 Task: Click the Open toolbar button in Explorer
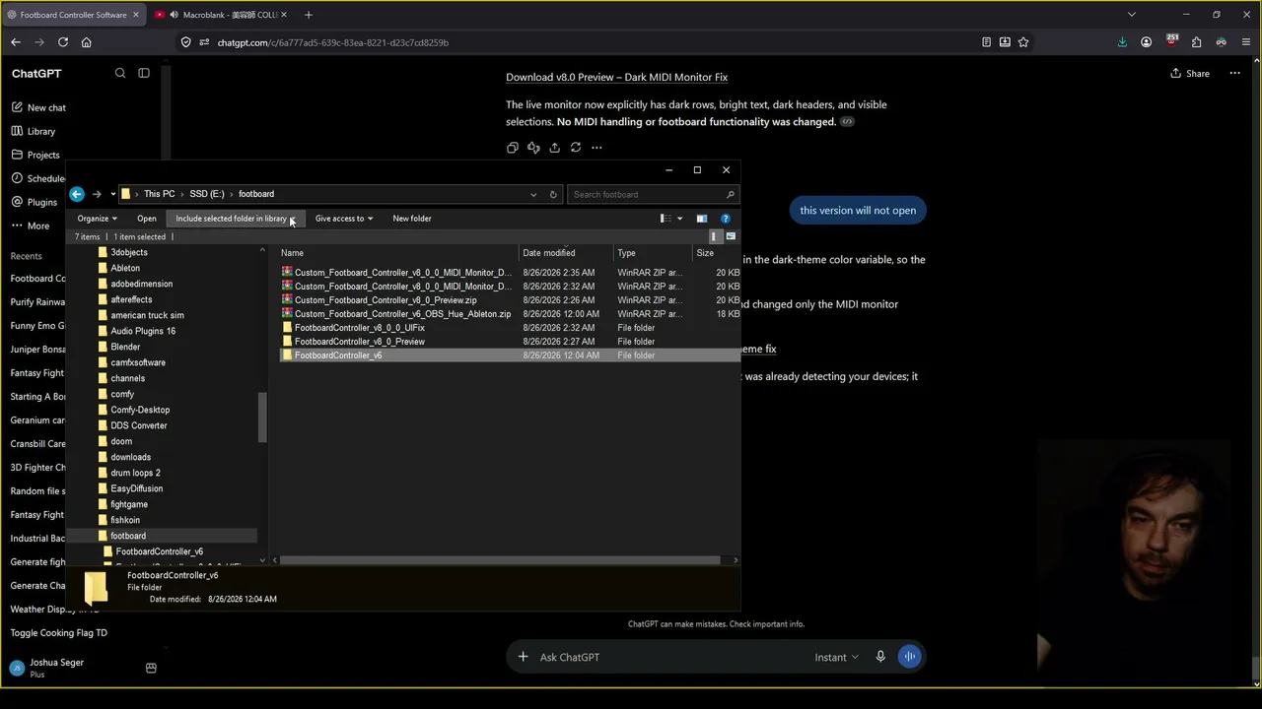coord(147,219)
